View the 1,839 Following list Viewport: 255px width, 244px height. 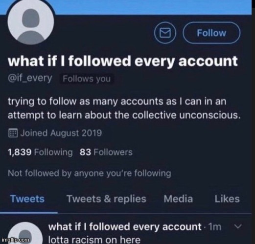click(40, 152)
